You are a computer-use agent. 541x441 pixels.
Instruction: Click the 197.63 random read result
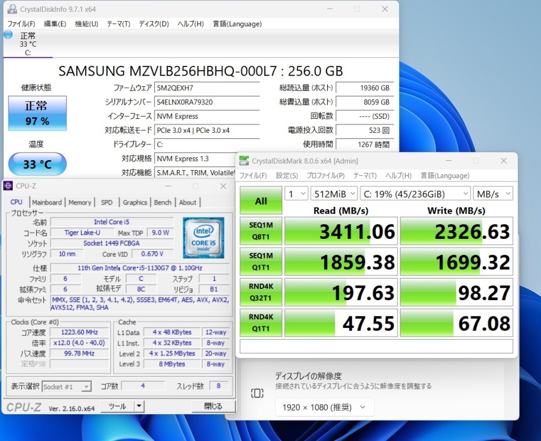pos(341,292)
